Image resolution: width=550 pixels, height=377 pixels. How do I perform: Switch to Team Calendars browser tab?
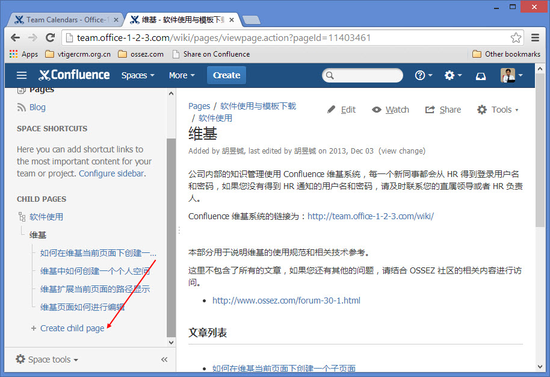65,20
